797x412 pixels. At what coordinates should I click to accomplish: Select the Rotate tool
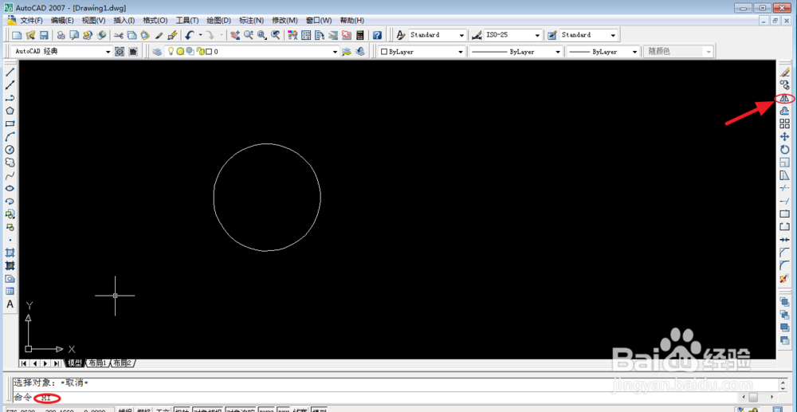click(785, 150)
